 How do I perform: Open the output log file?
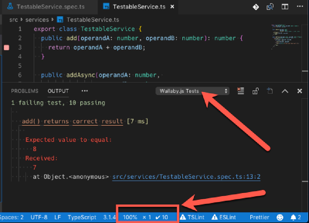[270, 91]
